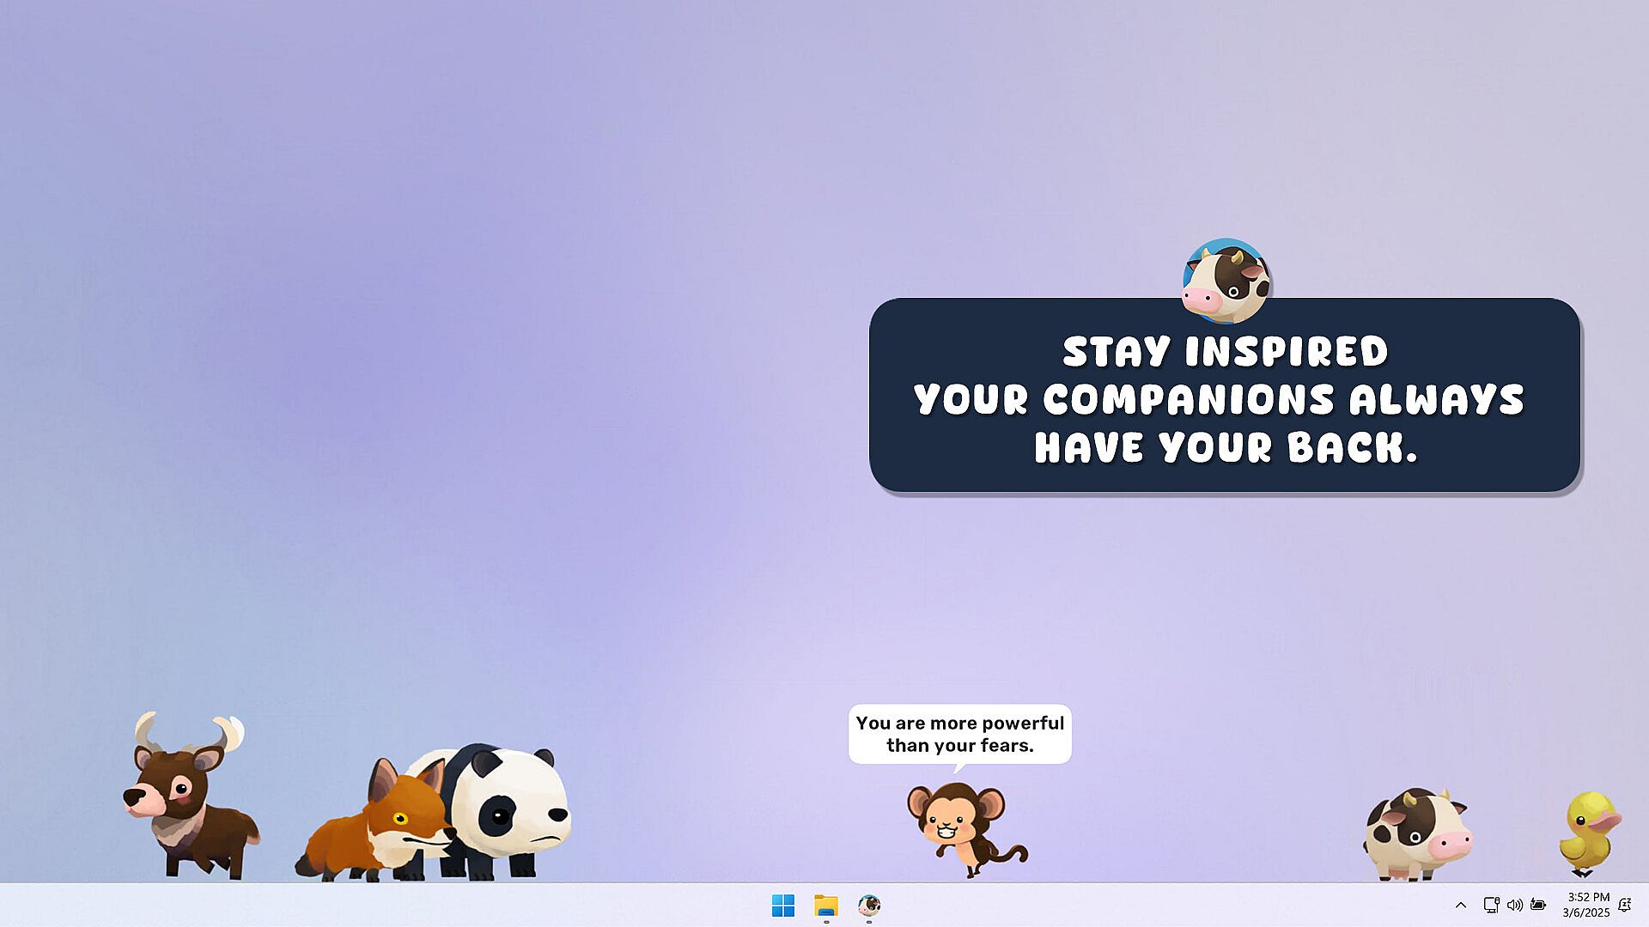Click the spotted cow walking on taskbar
This screenshot has height=927, width=1649.
coord(1415,834)
